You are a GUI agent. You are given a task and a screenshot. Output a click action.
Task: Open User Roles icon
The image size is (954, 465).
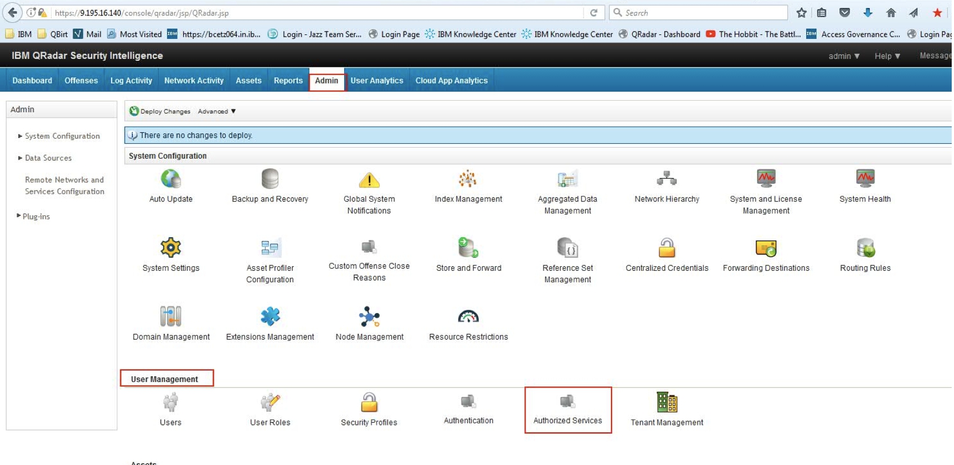(270, 403)
